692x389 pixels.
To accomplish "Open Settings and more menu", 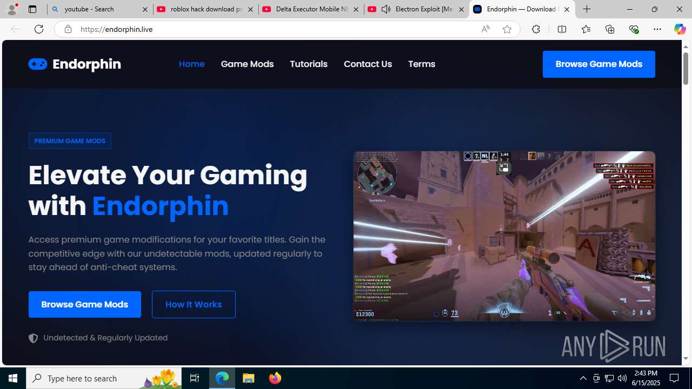I will [x=657, y=29].
